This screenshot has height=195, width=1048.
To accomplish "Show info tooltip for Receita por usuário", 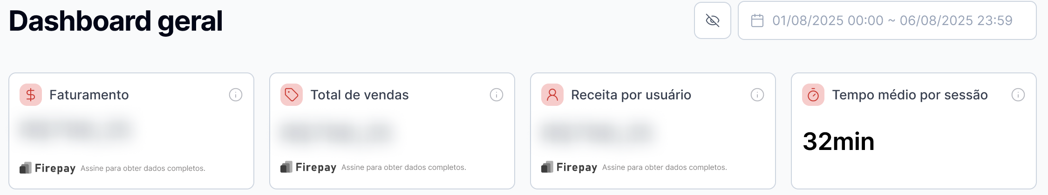I will click(757, 95).
